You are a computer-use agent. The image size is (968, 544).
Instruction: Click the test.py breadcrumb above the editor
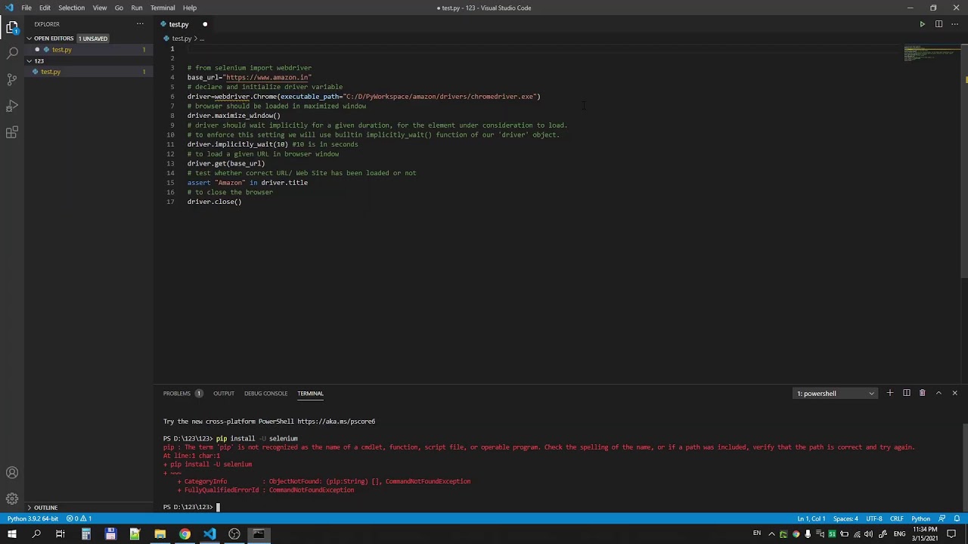click(x=181, y=39)
